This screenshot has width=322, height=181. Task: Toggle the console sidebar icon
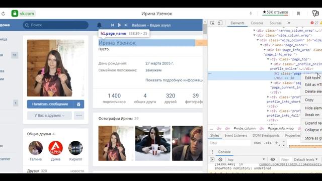212,159
